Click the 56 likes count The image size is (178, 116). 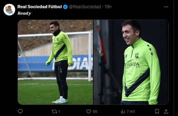pos(95,112)
